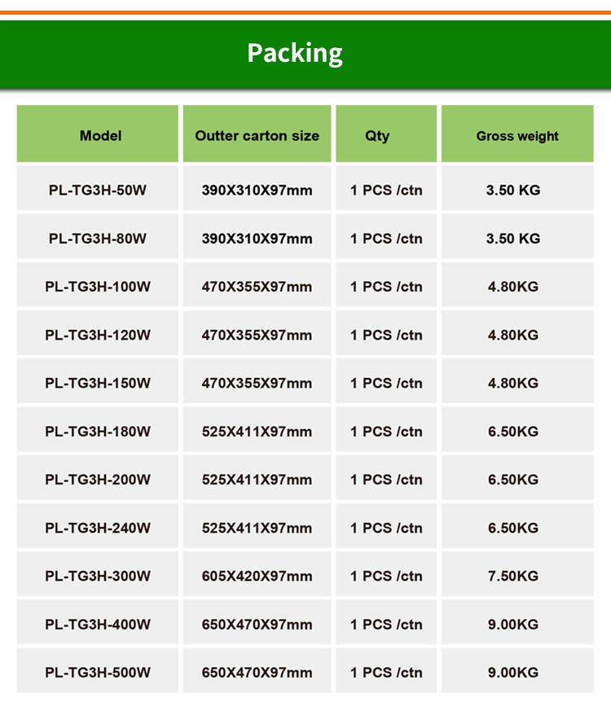
Task: Click the Outter carton size header
Action: (257, 134)
